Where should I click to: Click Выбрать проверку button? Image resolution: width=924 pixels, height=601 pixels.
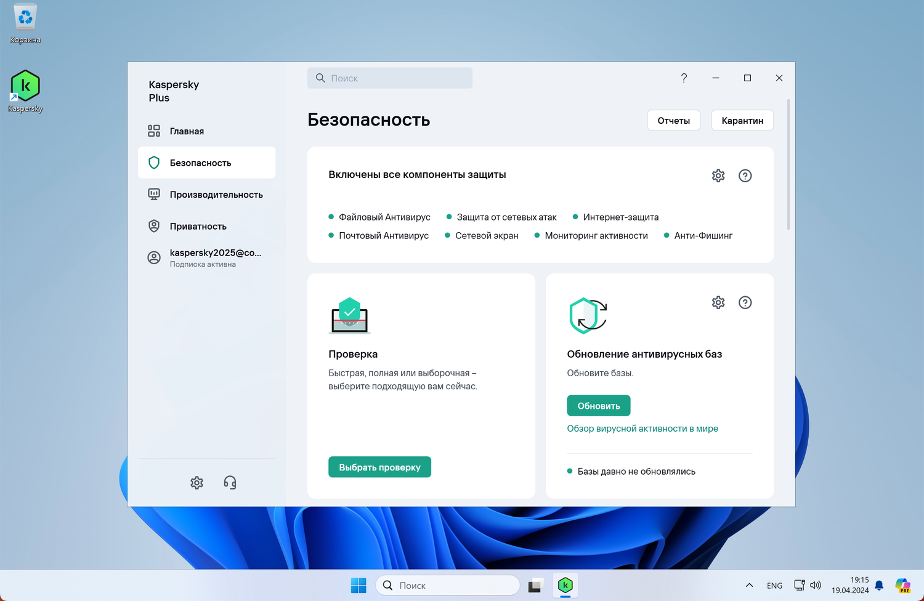(x=379, y=467)
